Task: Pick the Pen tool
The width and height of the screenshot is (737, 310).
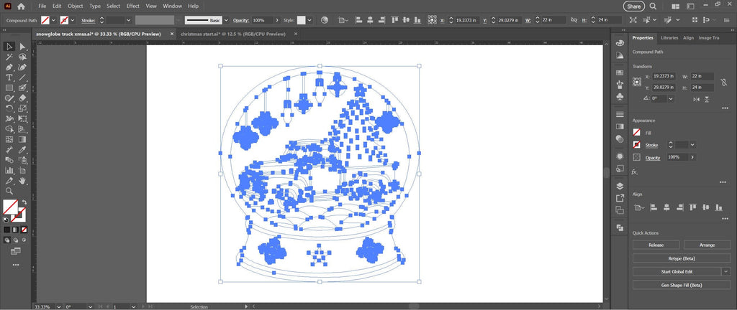Action: pyautogui.click(x=9, y=67)
